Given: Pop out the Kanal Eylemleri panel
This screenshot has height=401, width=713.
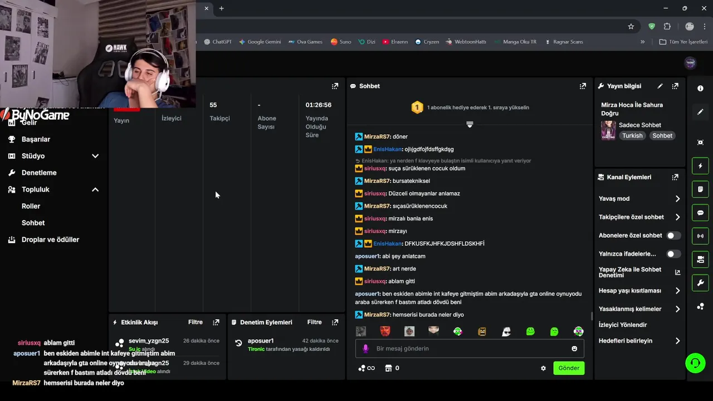Looking at the screenshot, I should click(x=675, y=177).
